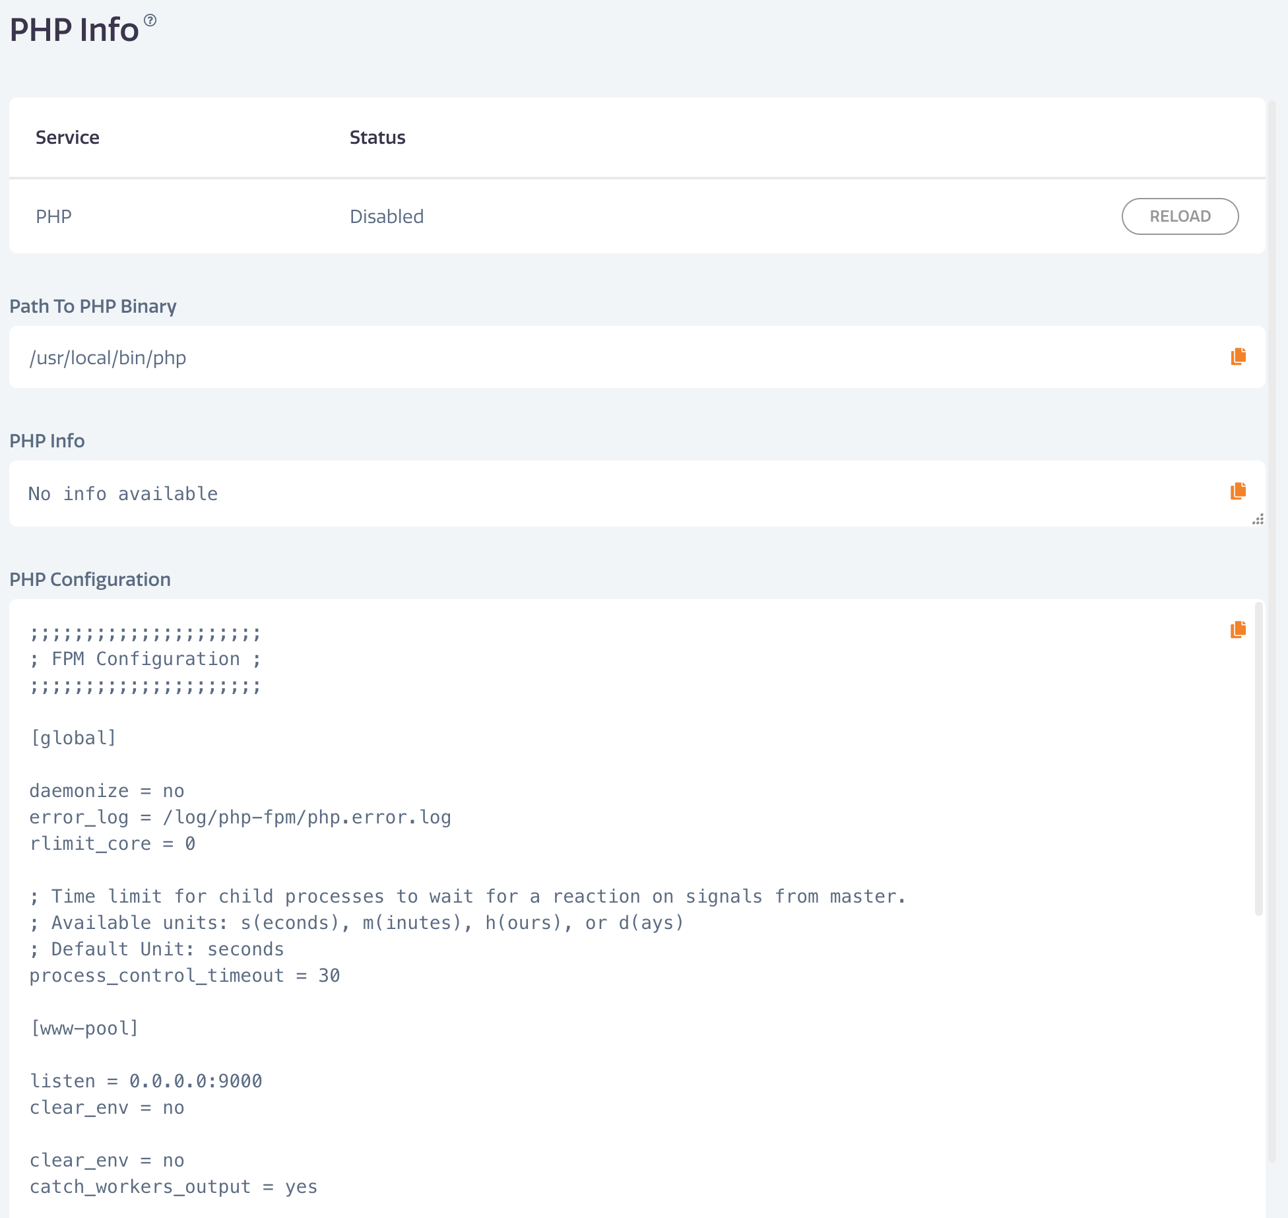Click the PHP Configuration box scrollbar
The height and width of the screenshot is (1218, 1288).
pyautogui.click(x=1258, y=759)
